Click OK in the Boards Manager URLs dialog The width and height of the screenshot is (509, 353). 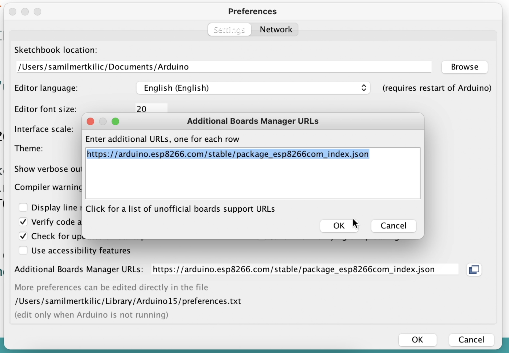(x=339, y=226)
